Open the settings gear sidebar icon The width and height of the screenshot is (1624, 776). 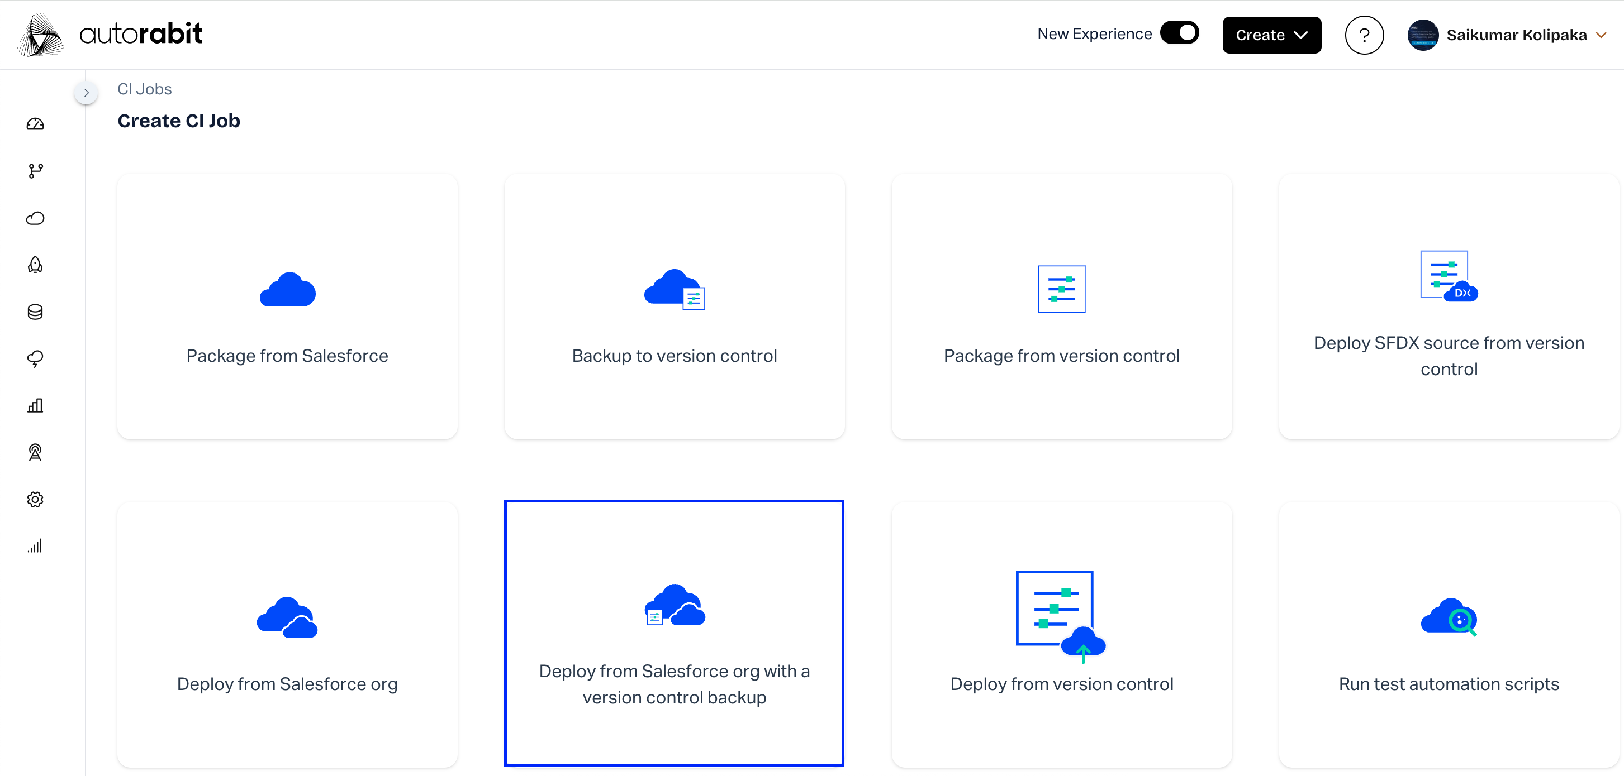[35, 500]
